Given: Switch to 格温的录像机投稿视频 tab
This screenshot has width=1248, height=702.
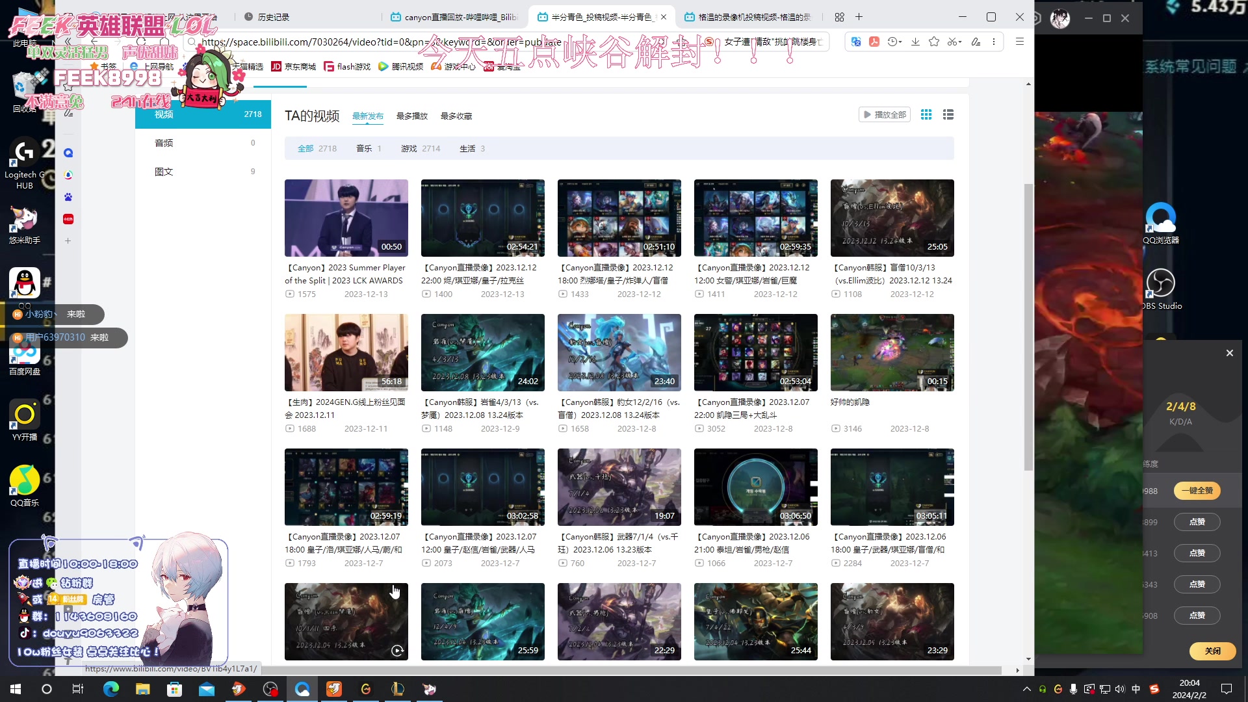Looking at the screenshot, I should tap(747, 17).
